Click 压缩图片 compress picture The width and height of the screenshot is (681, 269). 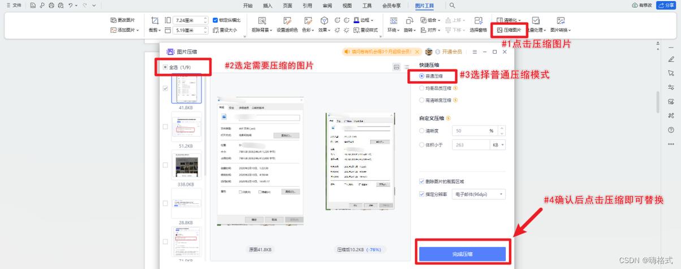(x=508, y=30)
